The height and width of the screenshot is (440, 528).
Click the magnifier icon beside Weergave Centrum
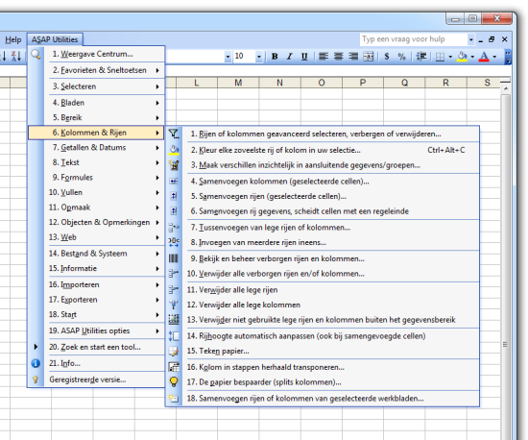(x=36, y=54)
